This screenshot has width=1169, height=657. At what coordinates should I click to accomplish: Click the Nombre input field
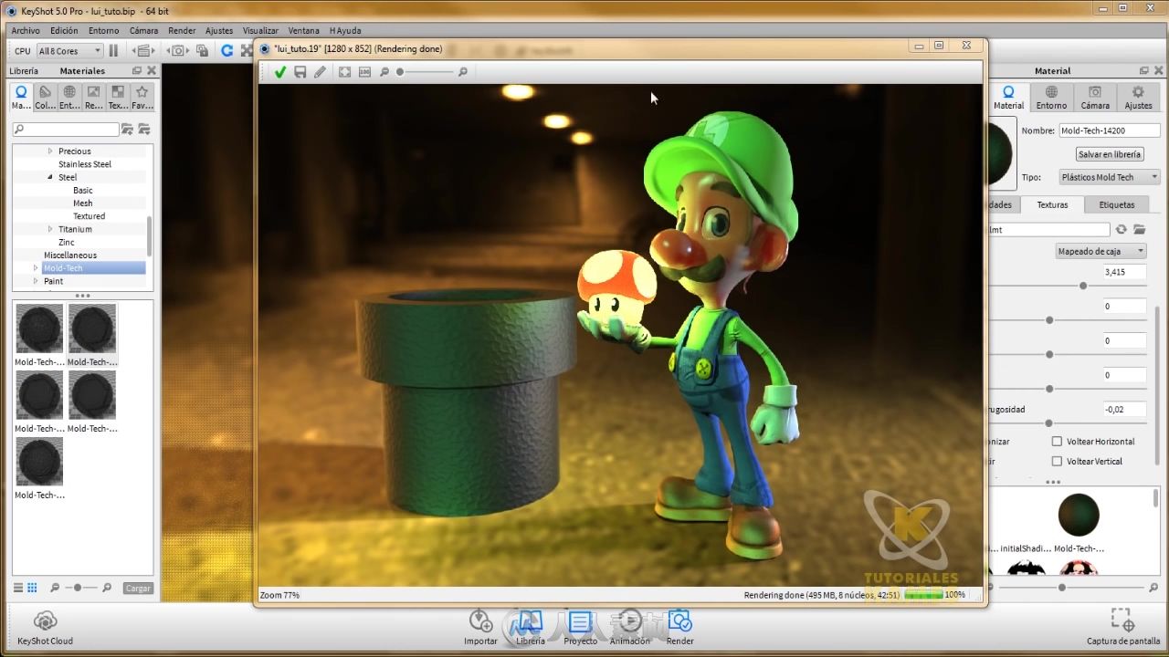pyautogui.click(x=1110, y=130)
